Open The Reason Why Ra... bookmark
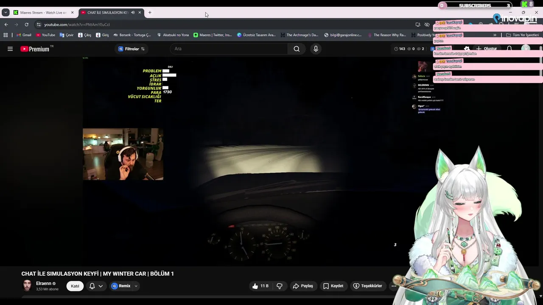 pyautogui.click(x=387, y=35)
